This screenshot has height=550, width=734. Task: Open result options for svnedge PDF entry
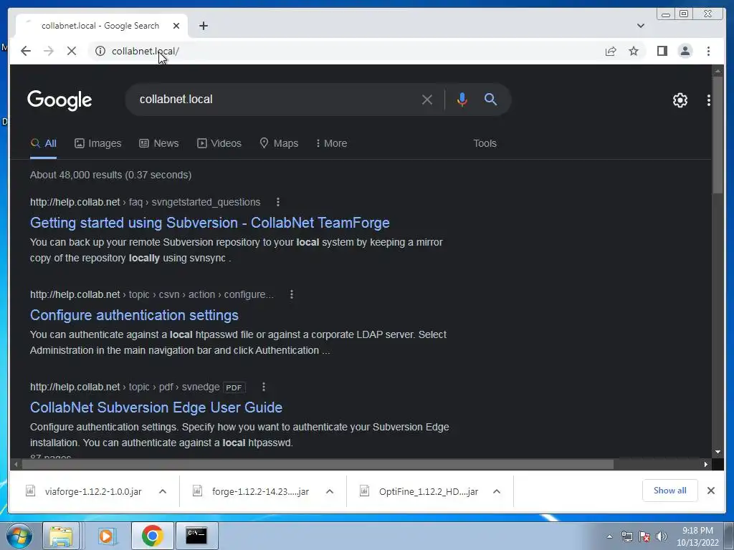pos(264,387)
